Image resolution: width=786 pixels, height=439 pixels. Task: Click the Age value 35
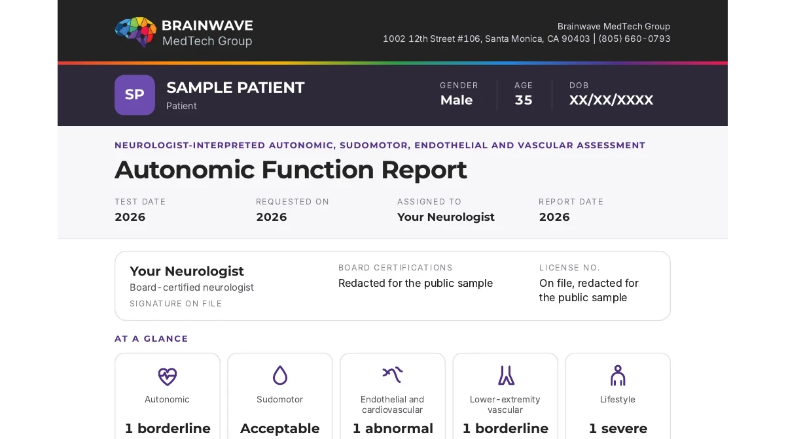(x=524, y=100)
